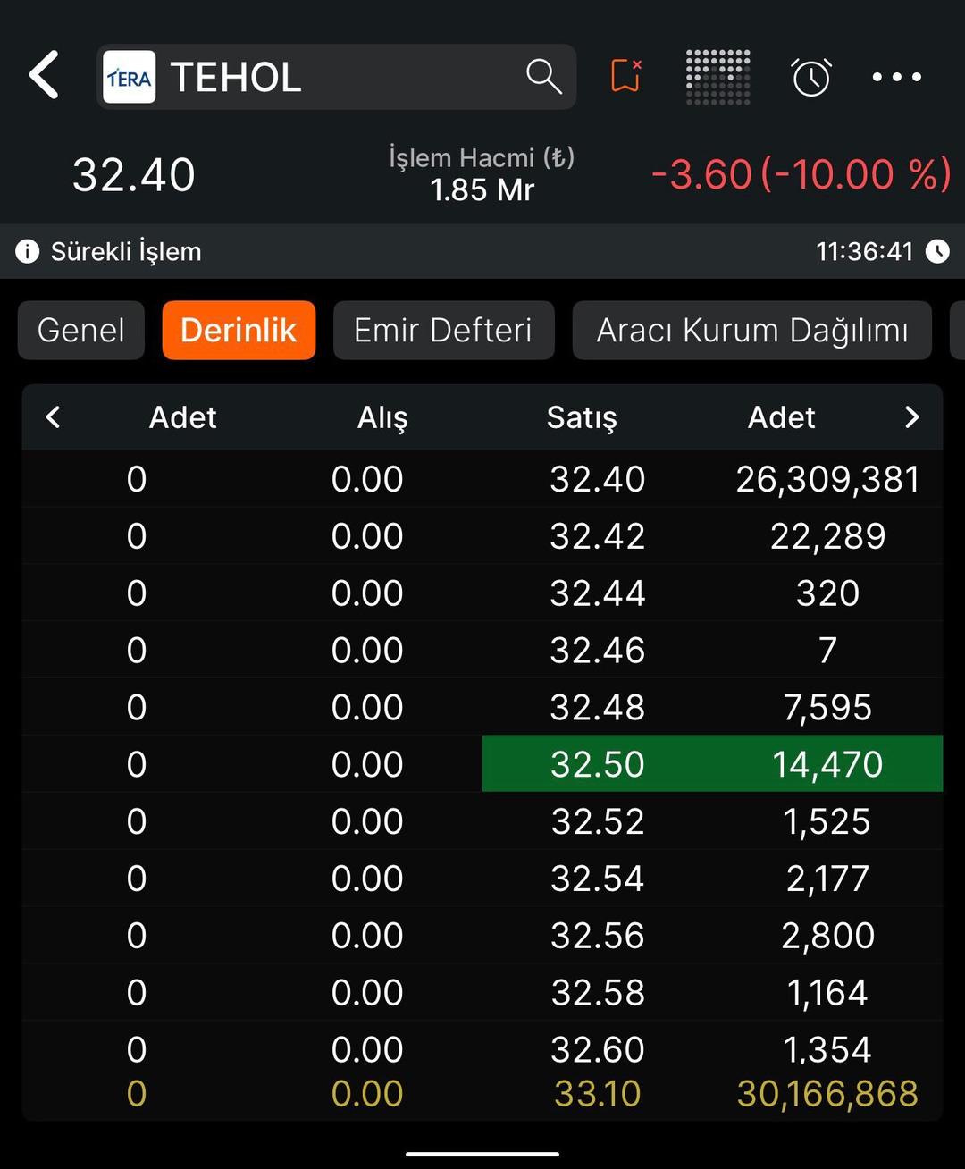Tap the TERA logo in search field

(130, 78)
